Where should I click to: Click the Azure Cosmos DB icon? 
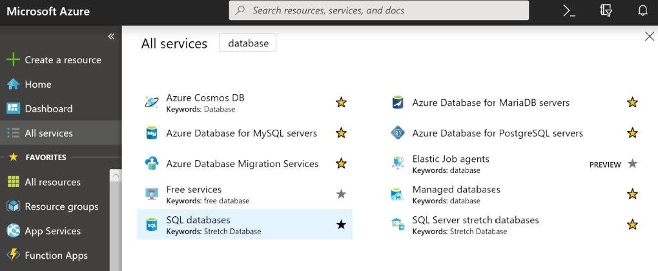(x=152, y=102)
